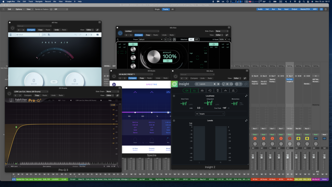Select INT sidechain mode
The width and height of the screenshot is (332, 187).
click(x=191, y=39)
